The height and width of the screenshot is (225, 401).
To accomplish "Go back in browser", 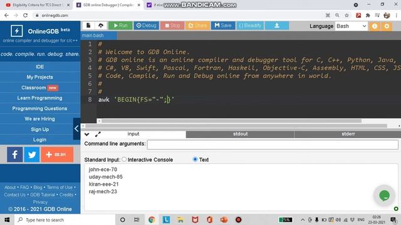I will pos(6,15).
